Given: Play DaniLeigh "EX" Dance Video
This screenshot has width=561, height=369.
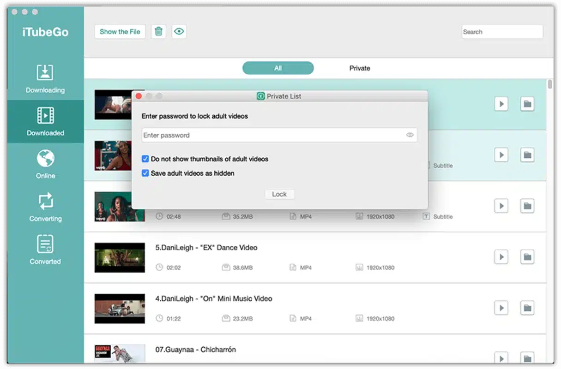Looking at the screenshot, I should [x=501, y=256].
